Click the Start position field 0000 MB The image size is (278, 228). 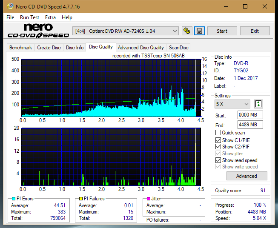(x=250, y=115)
